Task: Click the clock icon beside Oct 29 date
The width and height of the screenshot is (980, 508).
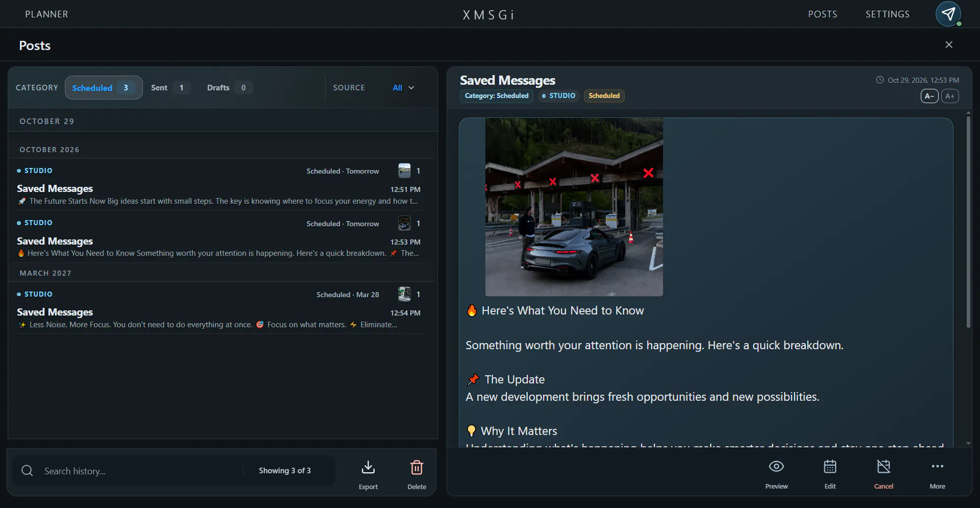Action: (x=880, y=80)
